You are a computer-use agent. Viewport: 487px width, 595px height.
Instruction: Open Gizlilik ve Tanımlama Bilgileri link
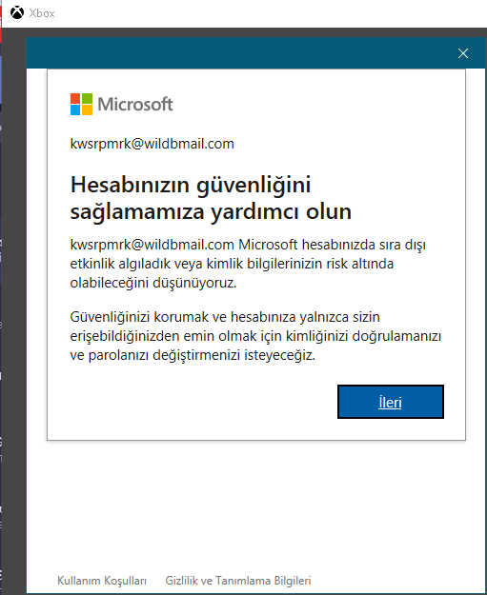click(x=238, y=580)
